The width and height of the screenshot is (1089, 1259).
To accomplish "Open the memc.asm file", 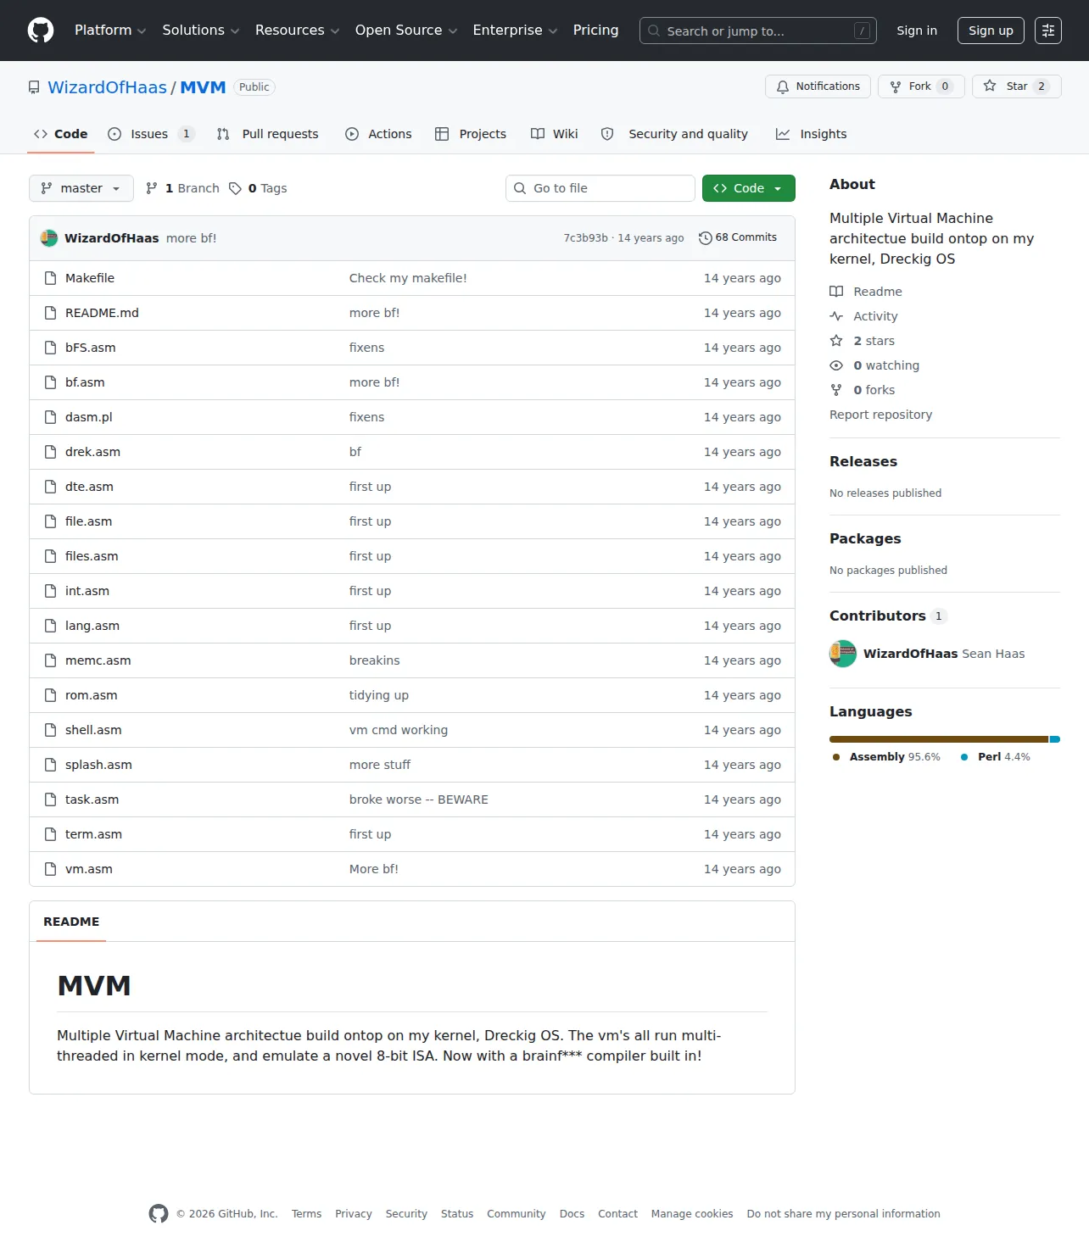I will [x=98, y=660].
